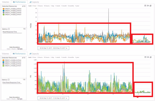Open table view icon in Read Response Time panel
The height and width of the screenshot is (101, 155).
145,6
